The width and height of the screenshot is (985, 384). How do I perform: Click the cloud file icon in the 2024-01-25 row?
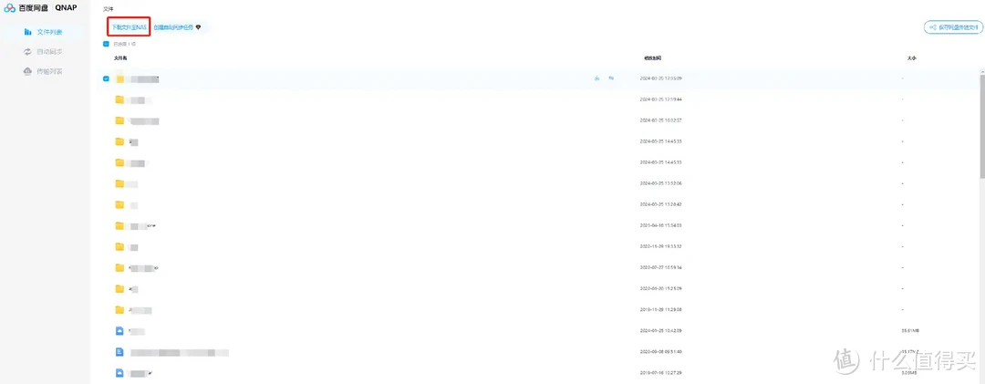click(120, 330)
